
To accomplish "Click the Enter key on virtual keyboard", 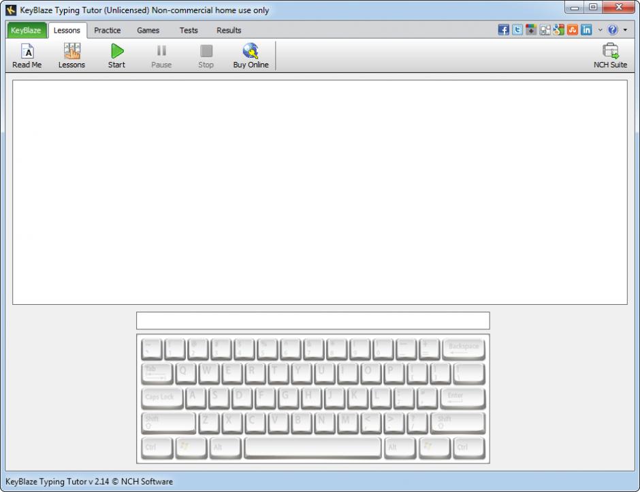I will pos(463,399).
